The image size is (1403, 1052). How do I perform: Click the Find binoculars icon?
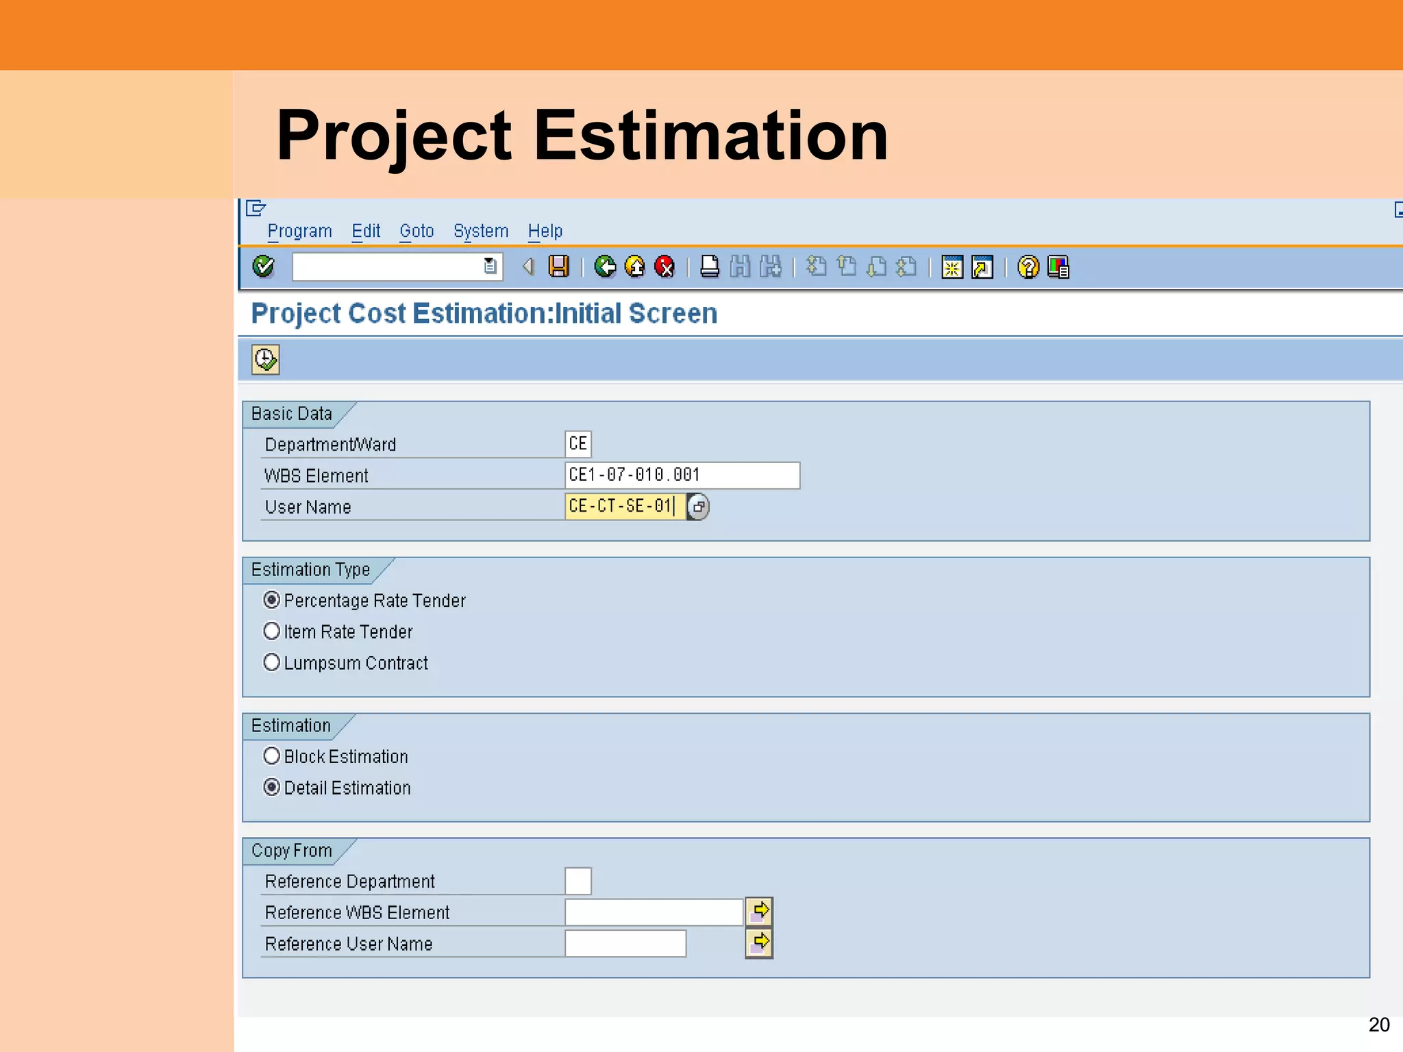point(740,266)
